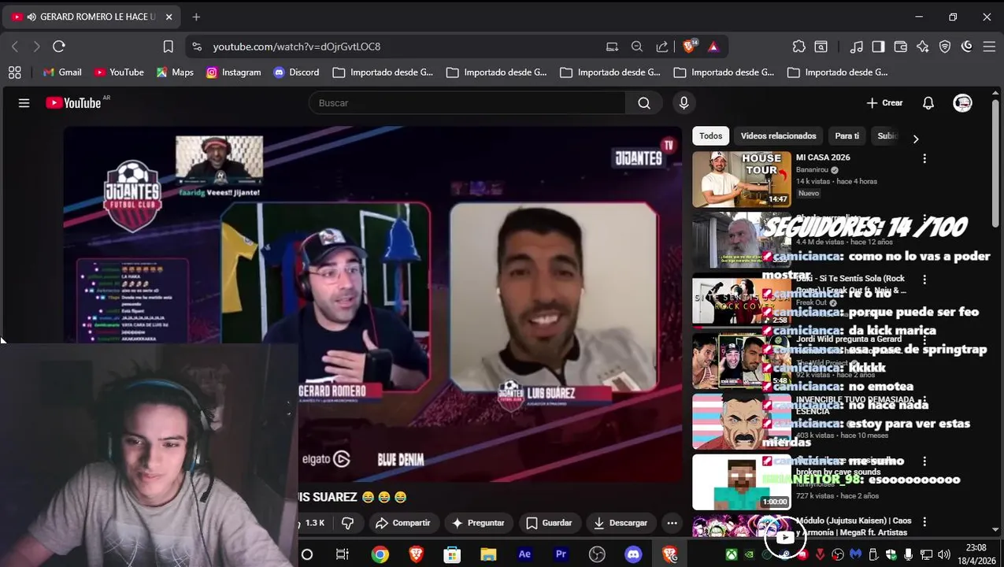Click the share page icon in address bar
This screenshot has height=567, width=1004.
click(662, 46)
